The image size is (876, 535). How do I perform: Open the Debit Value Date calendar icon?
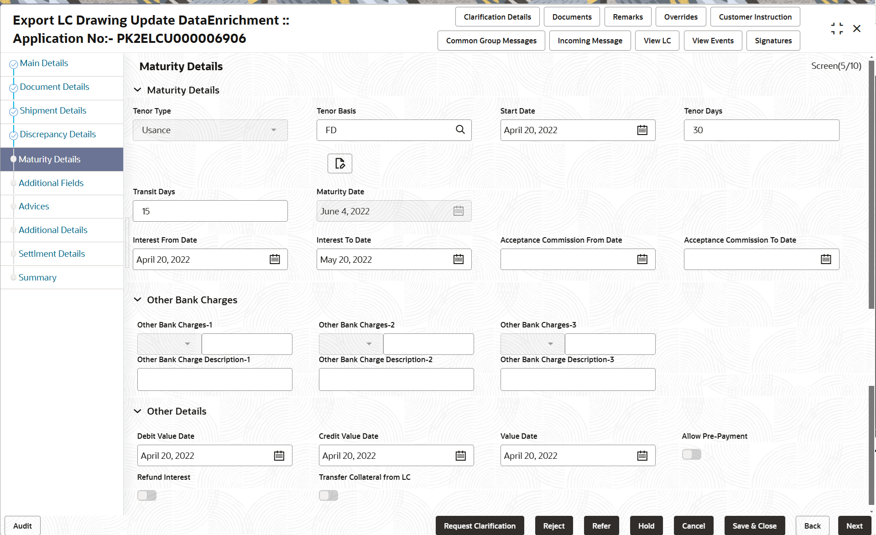tap(279, 456)
